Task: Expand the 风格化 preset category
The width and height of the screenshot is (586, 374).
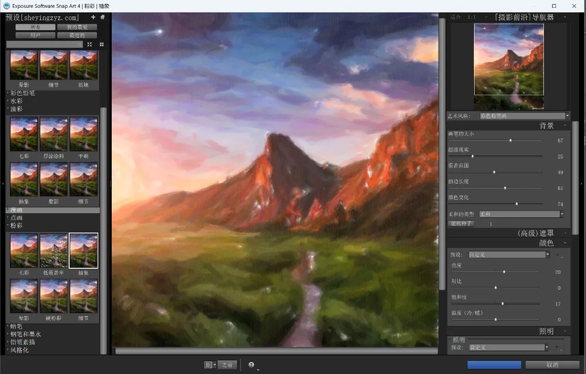Action: [19, 350]
